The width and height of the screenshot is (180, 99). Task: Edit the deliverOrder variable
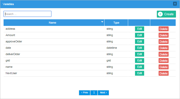coord(140,54)
